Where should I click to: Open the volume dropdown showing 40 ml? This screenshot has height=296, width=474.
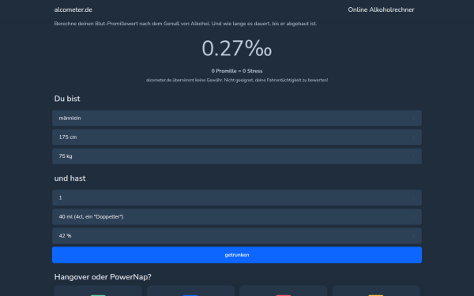click(x=237, y=217)
